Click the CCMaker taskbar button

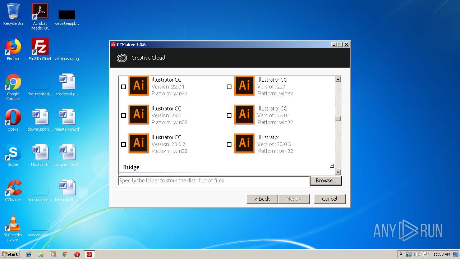[x=89, y=254]
